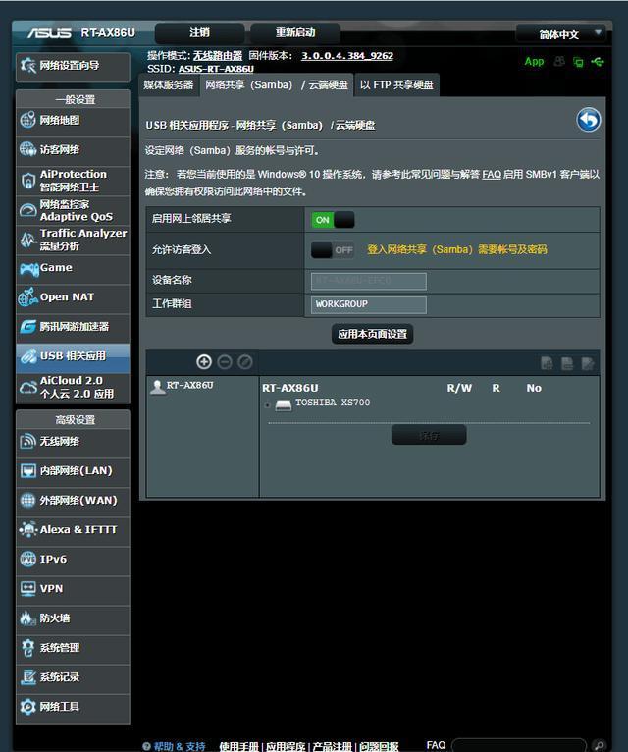Open 内部网络(LAN) settings
The image size is (628, 752).
[73, 471]
